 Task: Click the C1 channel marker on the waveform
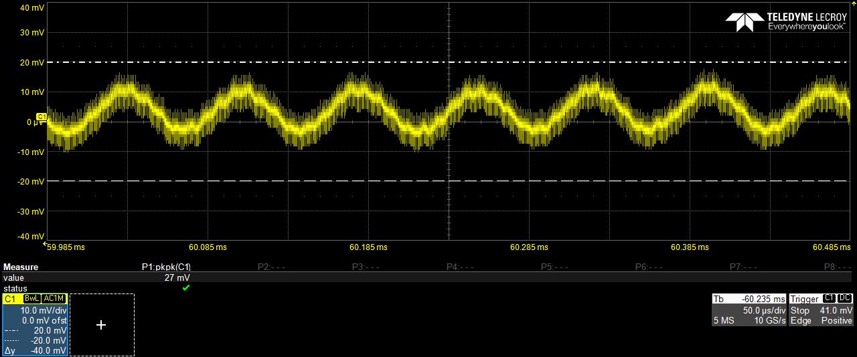(41, 117)
